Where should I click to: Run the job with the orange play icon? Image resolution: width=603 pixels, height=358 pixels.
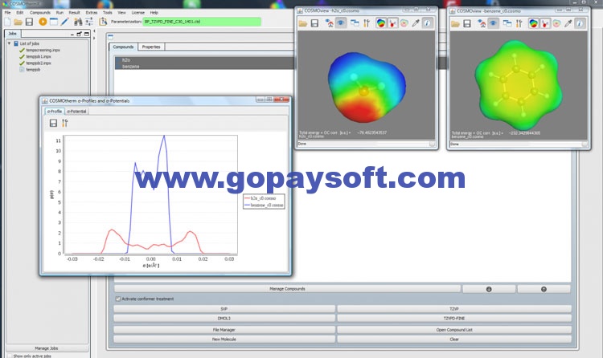(43, 22)
